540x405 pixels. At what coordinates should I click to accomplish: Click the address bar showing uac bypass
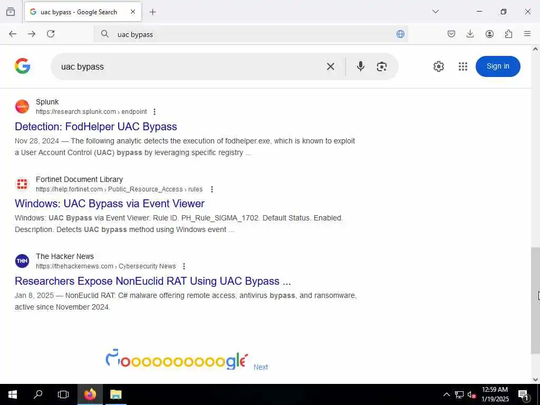250,34
